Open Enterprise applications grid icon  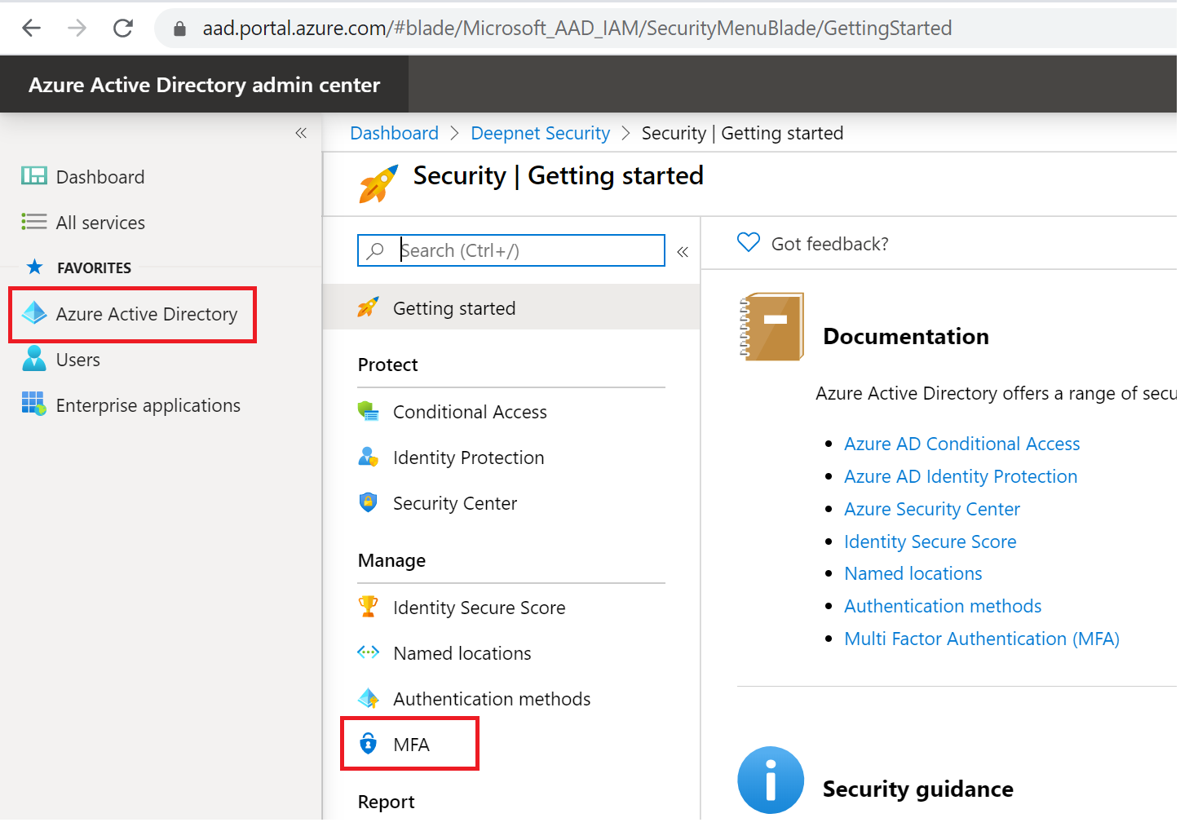click(x=34, y=404)
